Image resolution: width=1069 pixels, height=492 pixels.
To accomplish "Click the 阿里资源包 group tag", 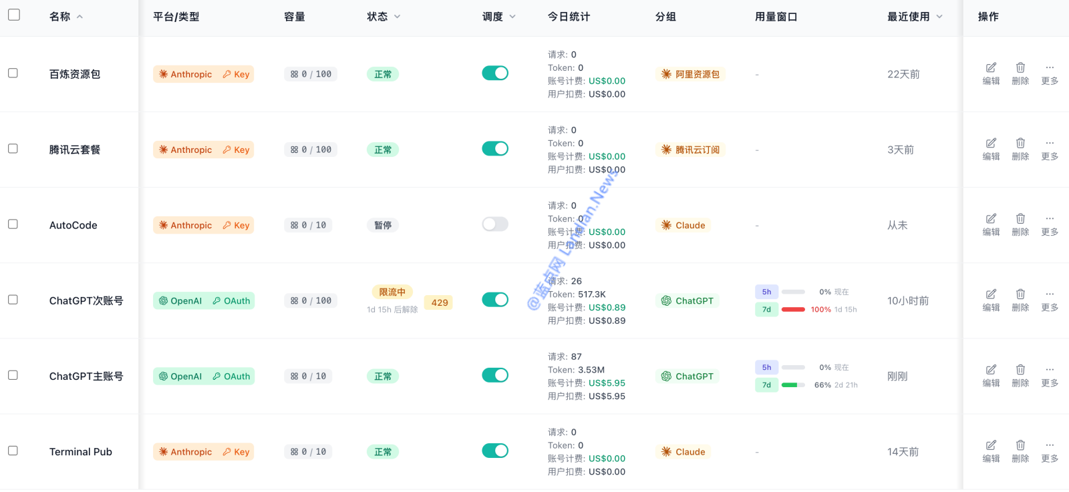I will [x=691, y=74].
